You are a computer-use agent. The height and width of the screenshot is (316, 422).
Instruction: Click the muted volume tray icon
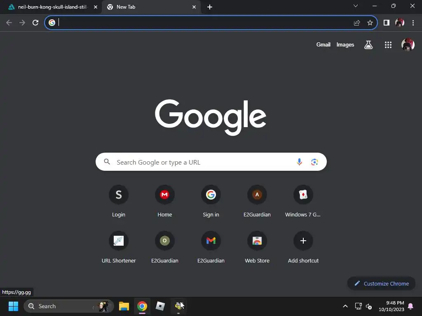[369, 306]
